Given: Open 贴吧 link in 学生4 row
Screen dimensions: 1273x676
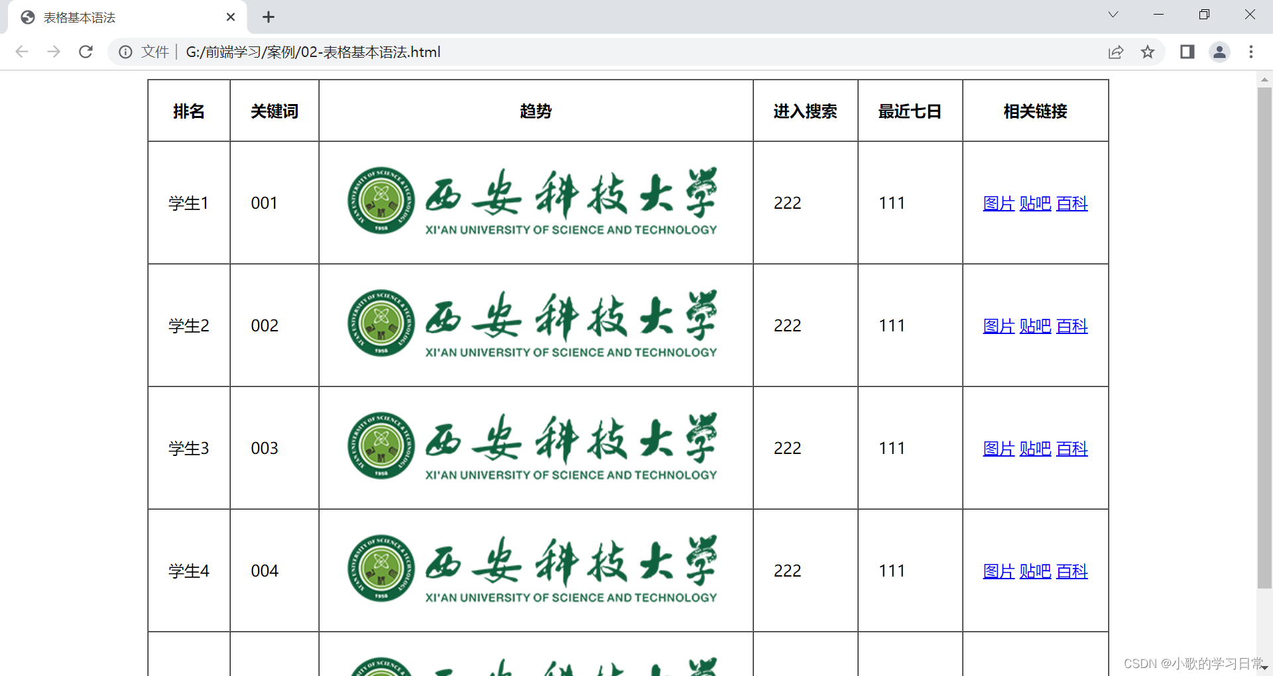Looking at the screenshot, I should (x=1035, y=571).
